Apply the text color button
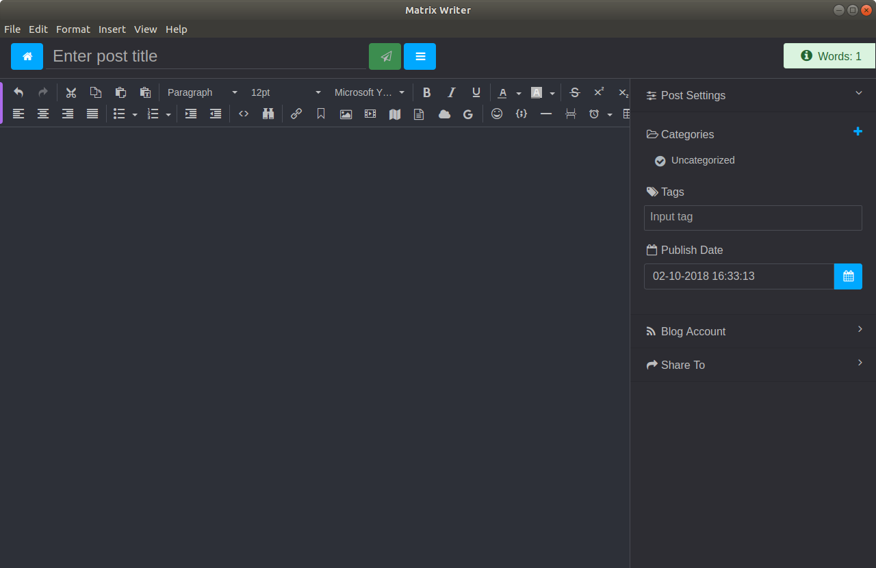Viewport: 876px width, 568px height. coord(503,92)
